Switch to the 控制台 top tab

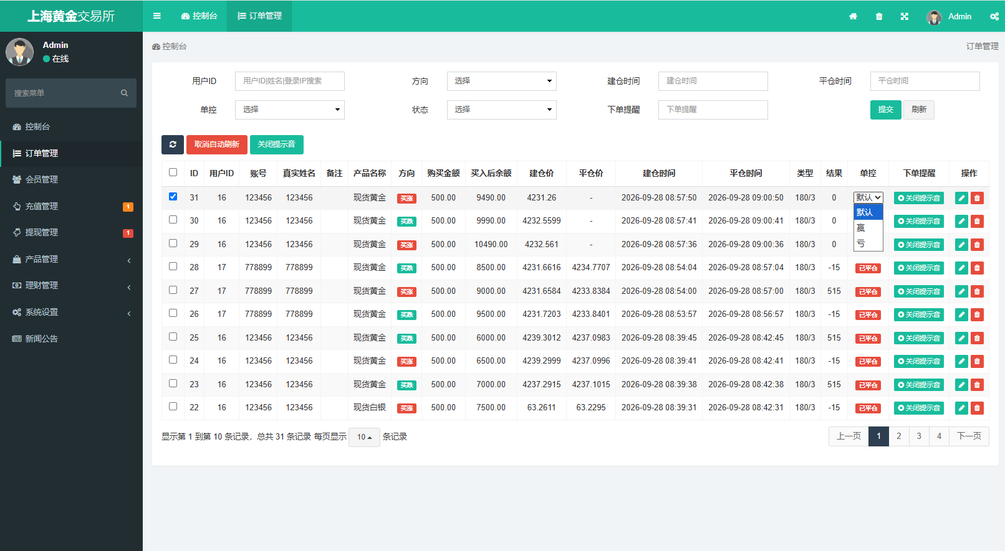pyautogui.click(x=200, y=16)
